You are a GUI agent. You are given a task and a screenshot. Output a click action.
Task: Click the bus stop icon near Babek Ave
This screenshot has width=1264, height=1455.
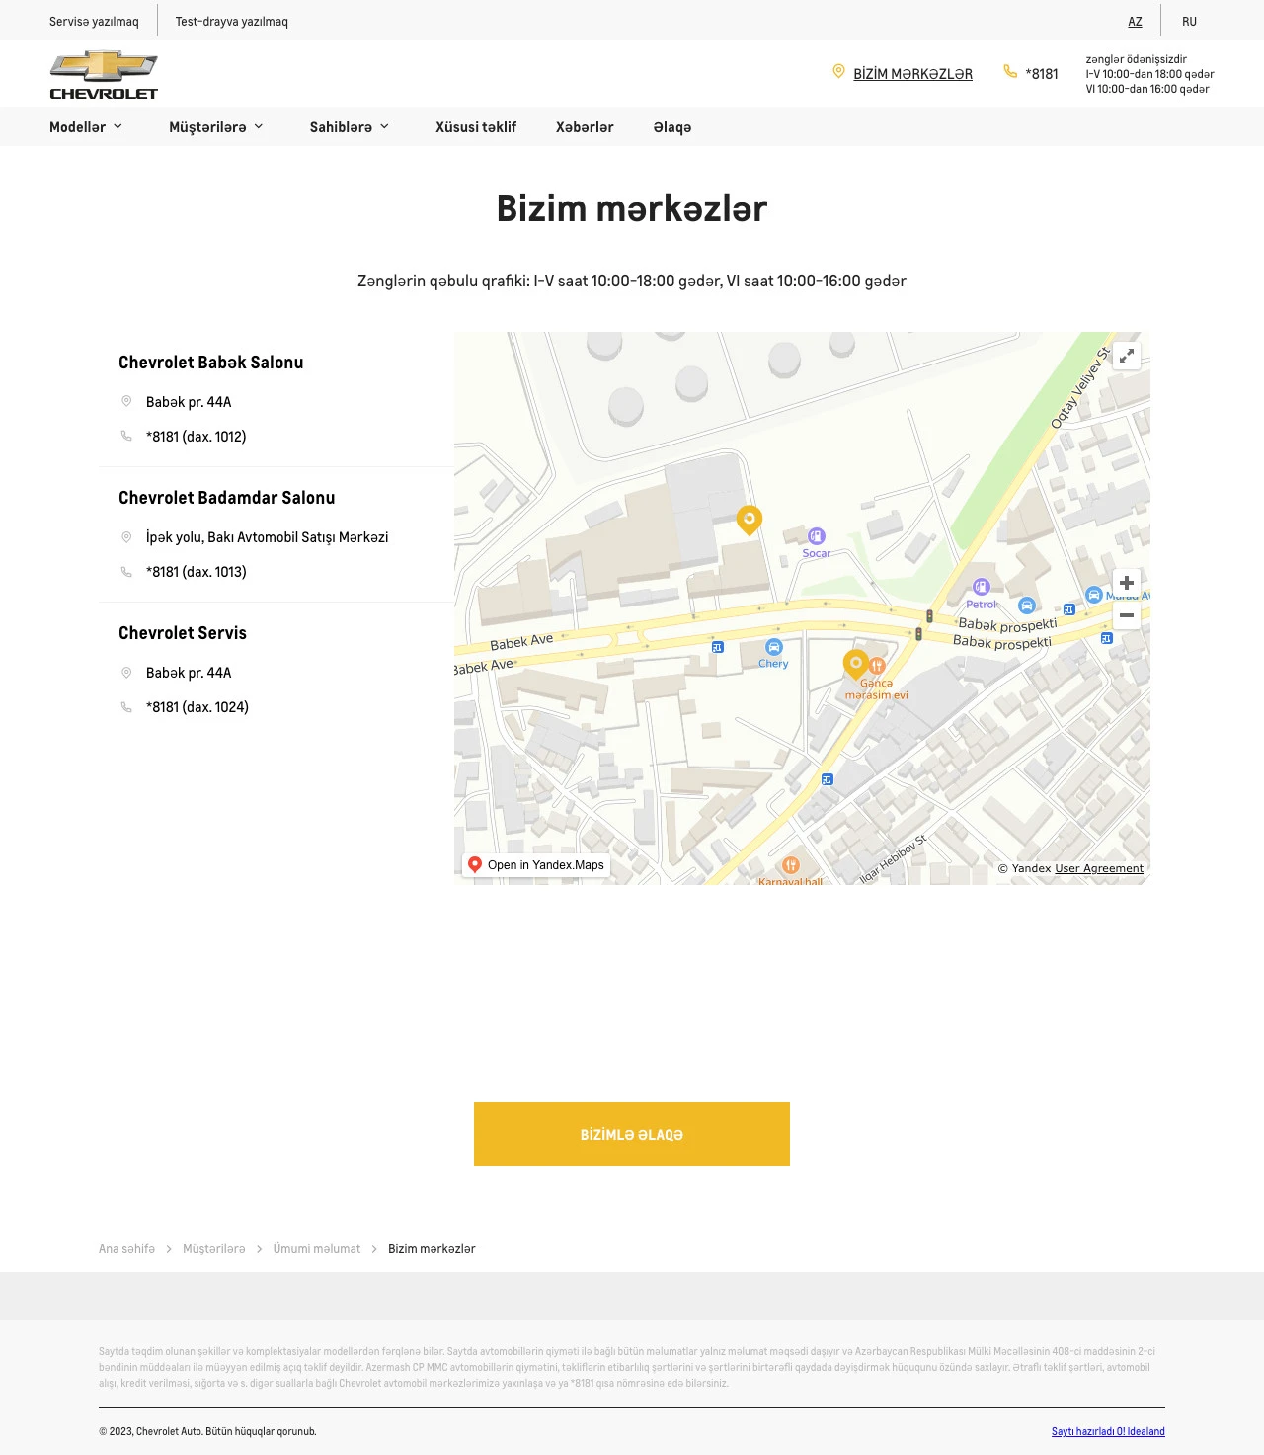click(718, 647)
